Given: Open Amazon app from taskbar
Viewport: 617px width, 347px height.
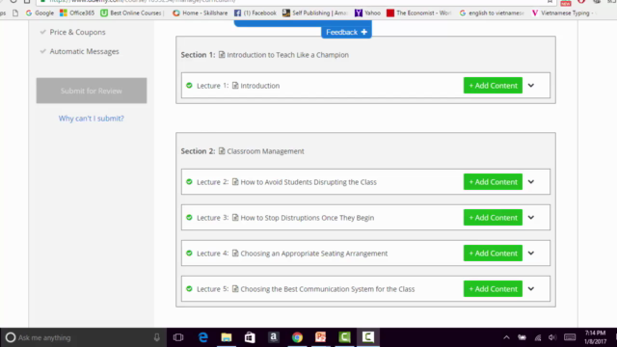Looking at the screenshot, I should click(274, 337).
